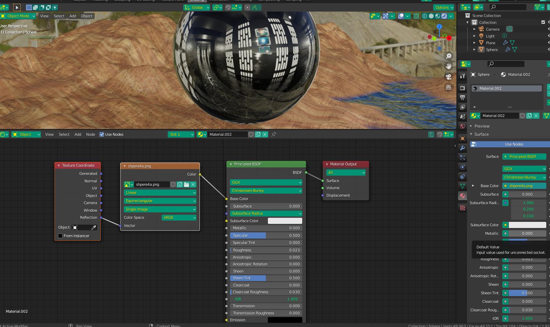Open viewport Options dropdown
Image resolution: width=550 pixels, height=327 pixels.
(x=444, y=7)
